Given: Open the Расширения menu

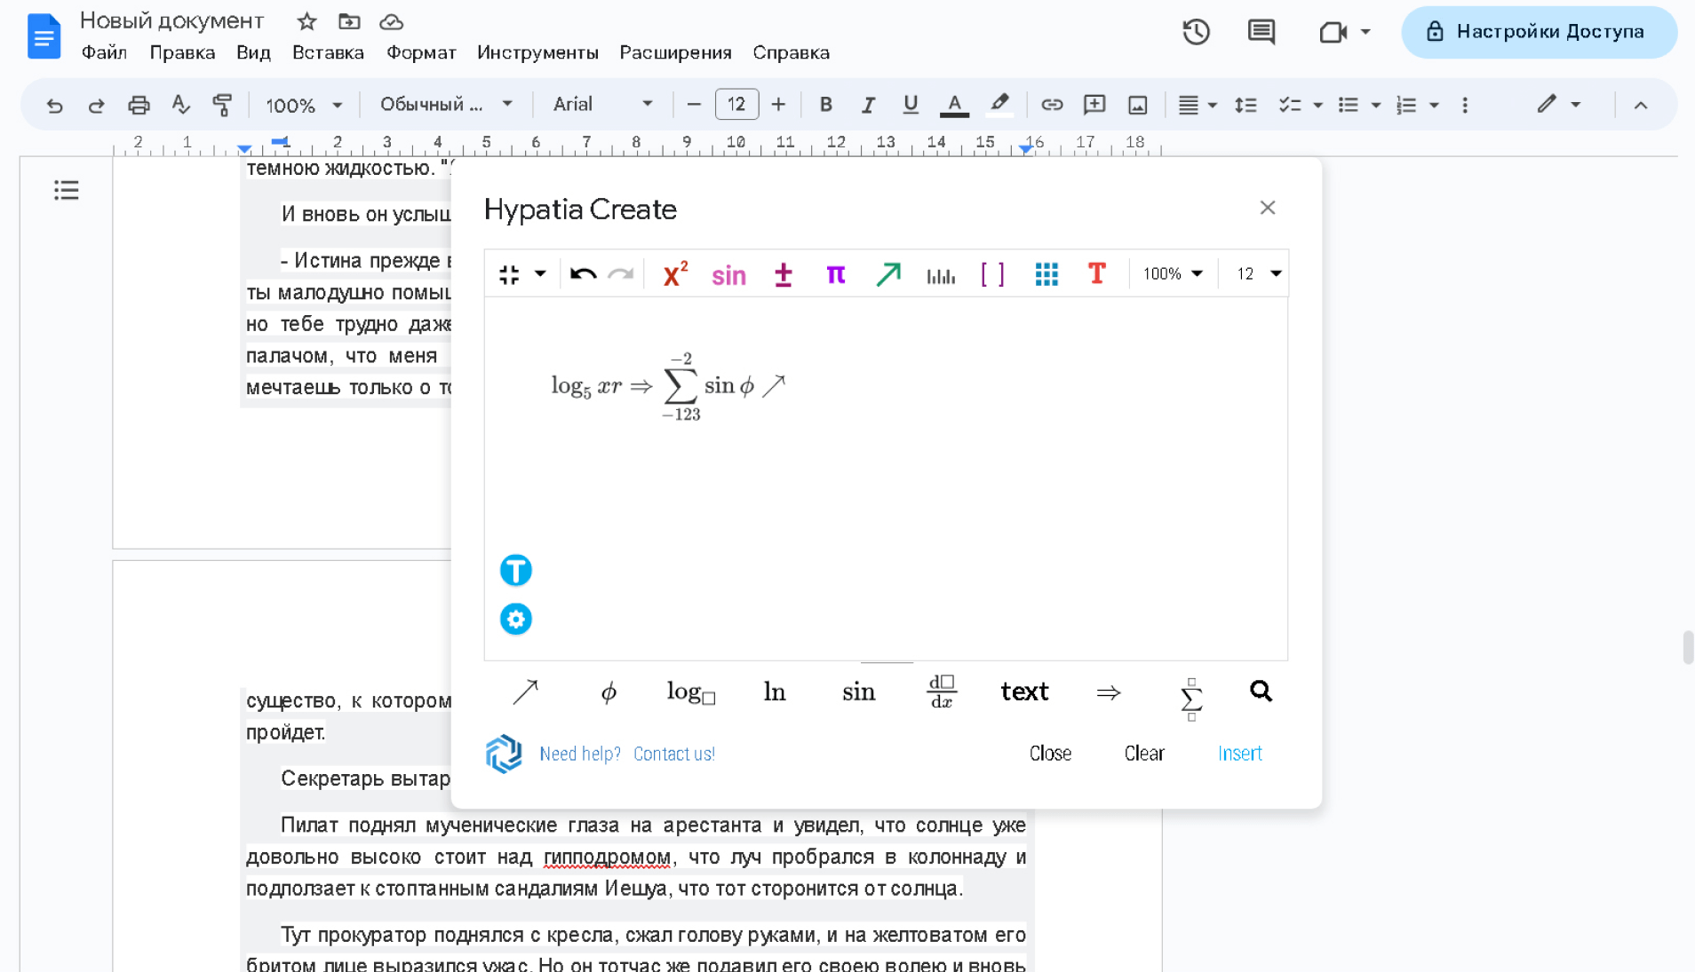Looking at the screenshot, I should [675, 52].
